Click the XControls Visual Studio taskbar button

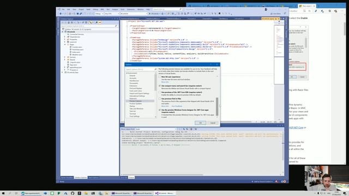(x=165, y=193)
